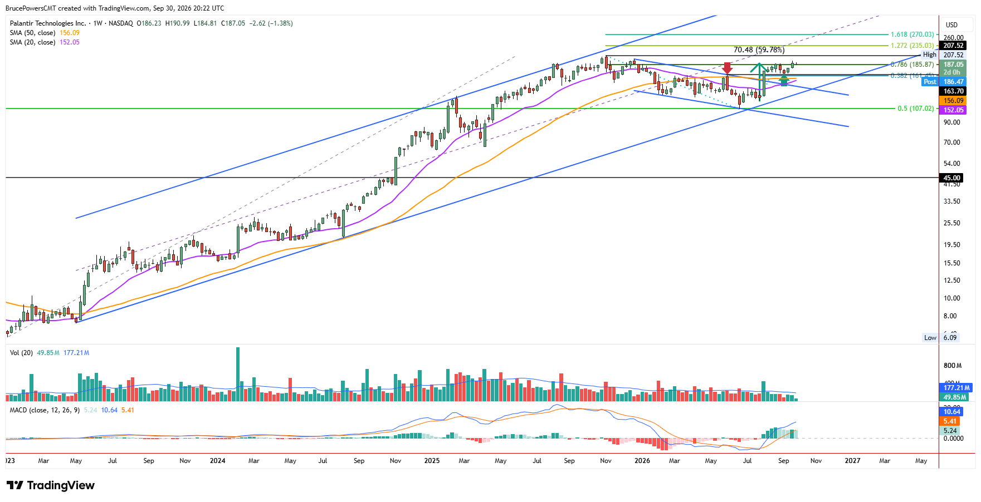The width and height of the screenshot is (981, 502).
Task: Click the blue 177.21M volume tag
Action: [x=956, y=388]
